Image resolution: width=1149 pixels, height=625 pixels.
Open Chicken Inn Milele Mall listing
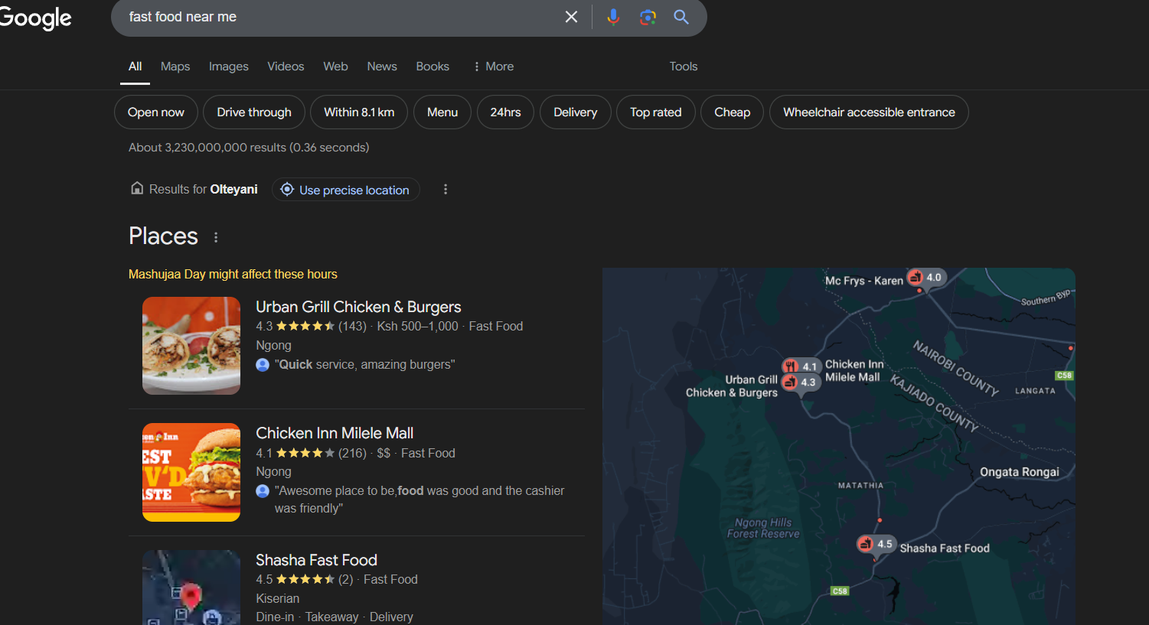[x=335, y=433]
